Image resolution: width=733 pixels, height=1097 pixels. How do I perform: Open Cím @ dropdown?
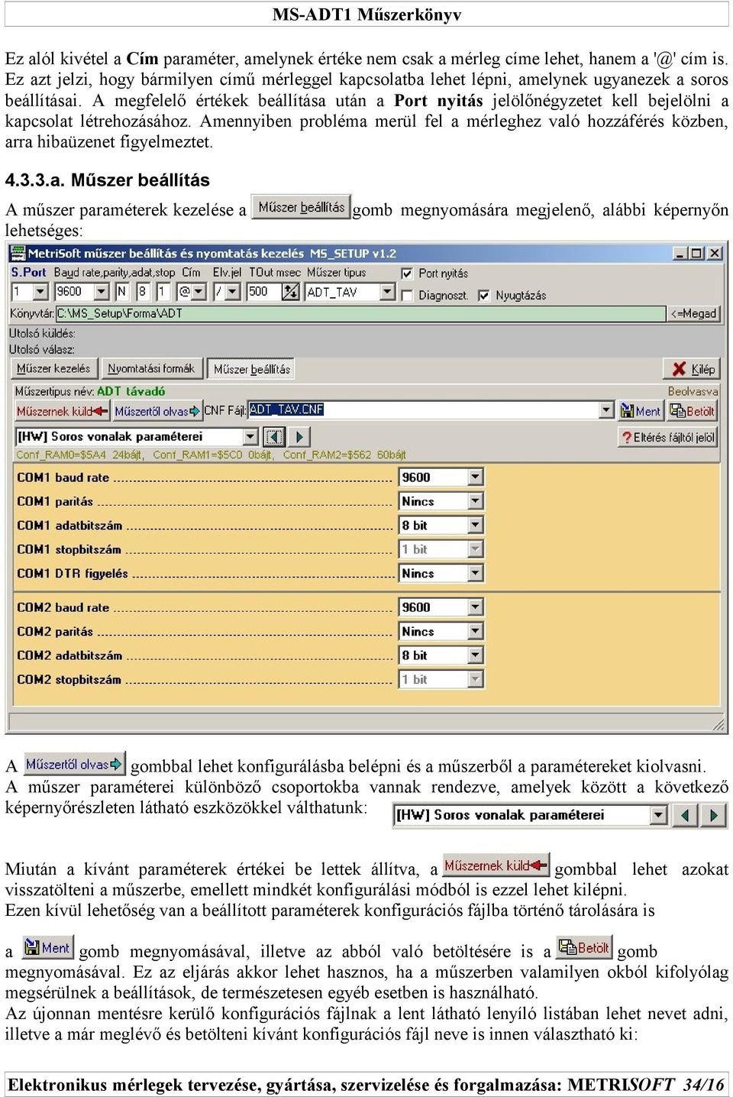point(199,292)
